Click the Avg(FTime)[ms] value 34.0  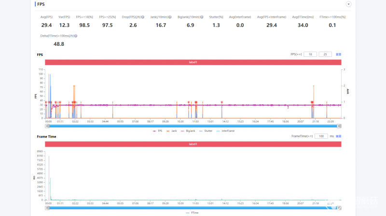[303, 26]
